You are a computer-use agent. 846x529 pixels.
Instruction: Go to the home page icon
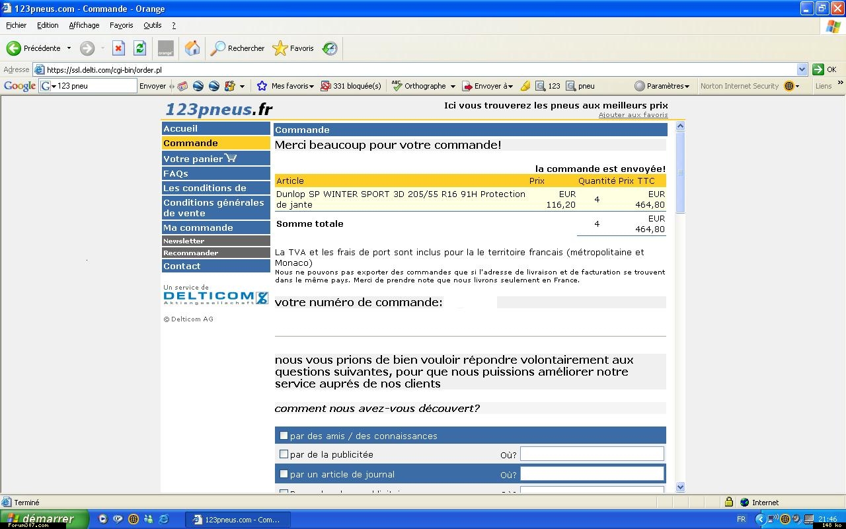click(x=192, y=48)
